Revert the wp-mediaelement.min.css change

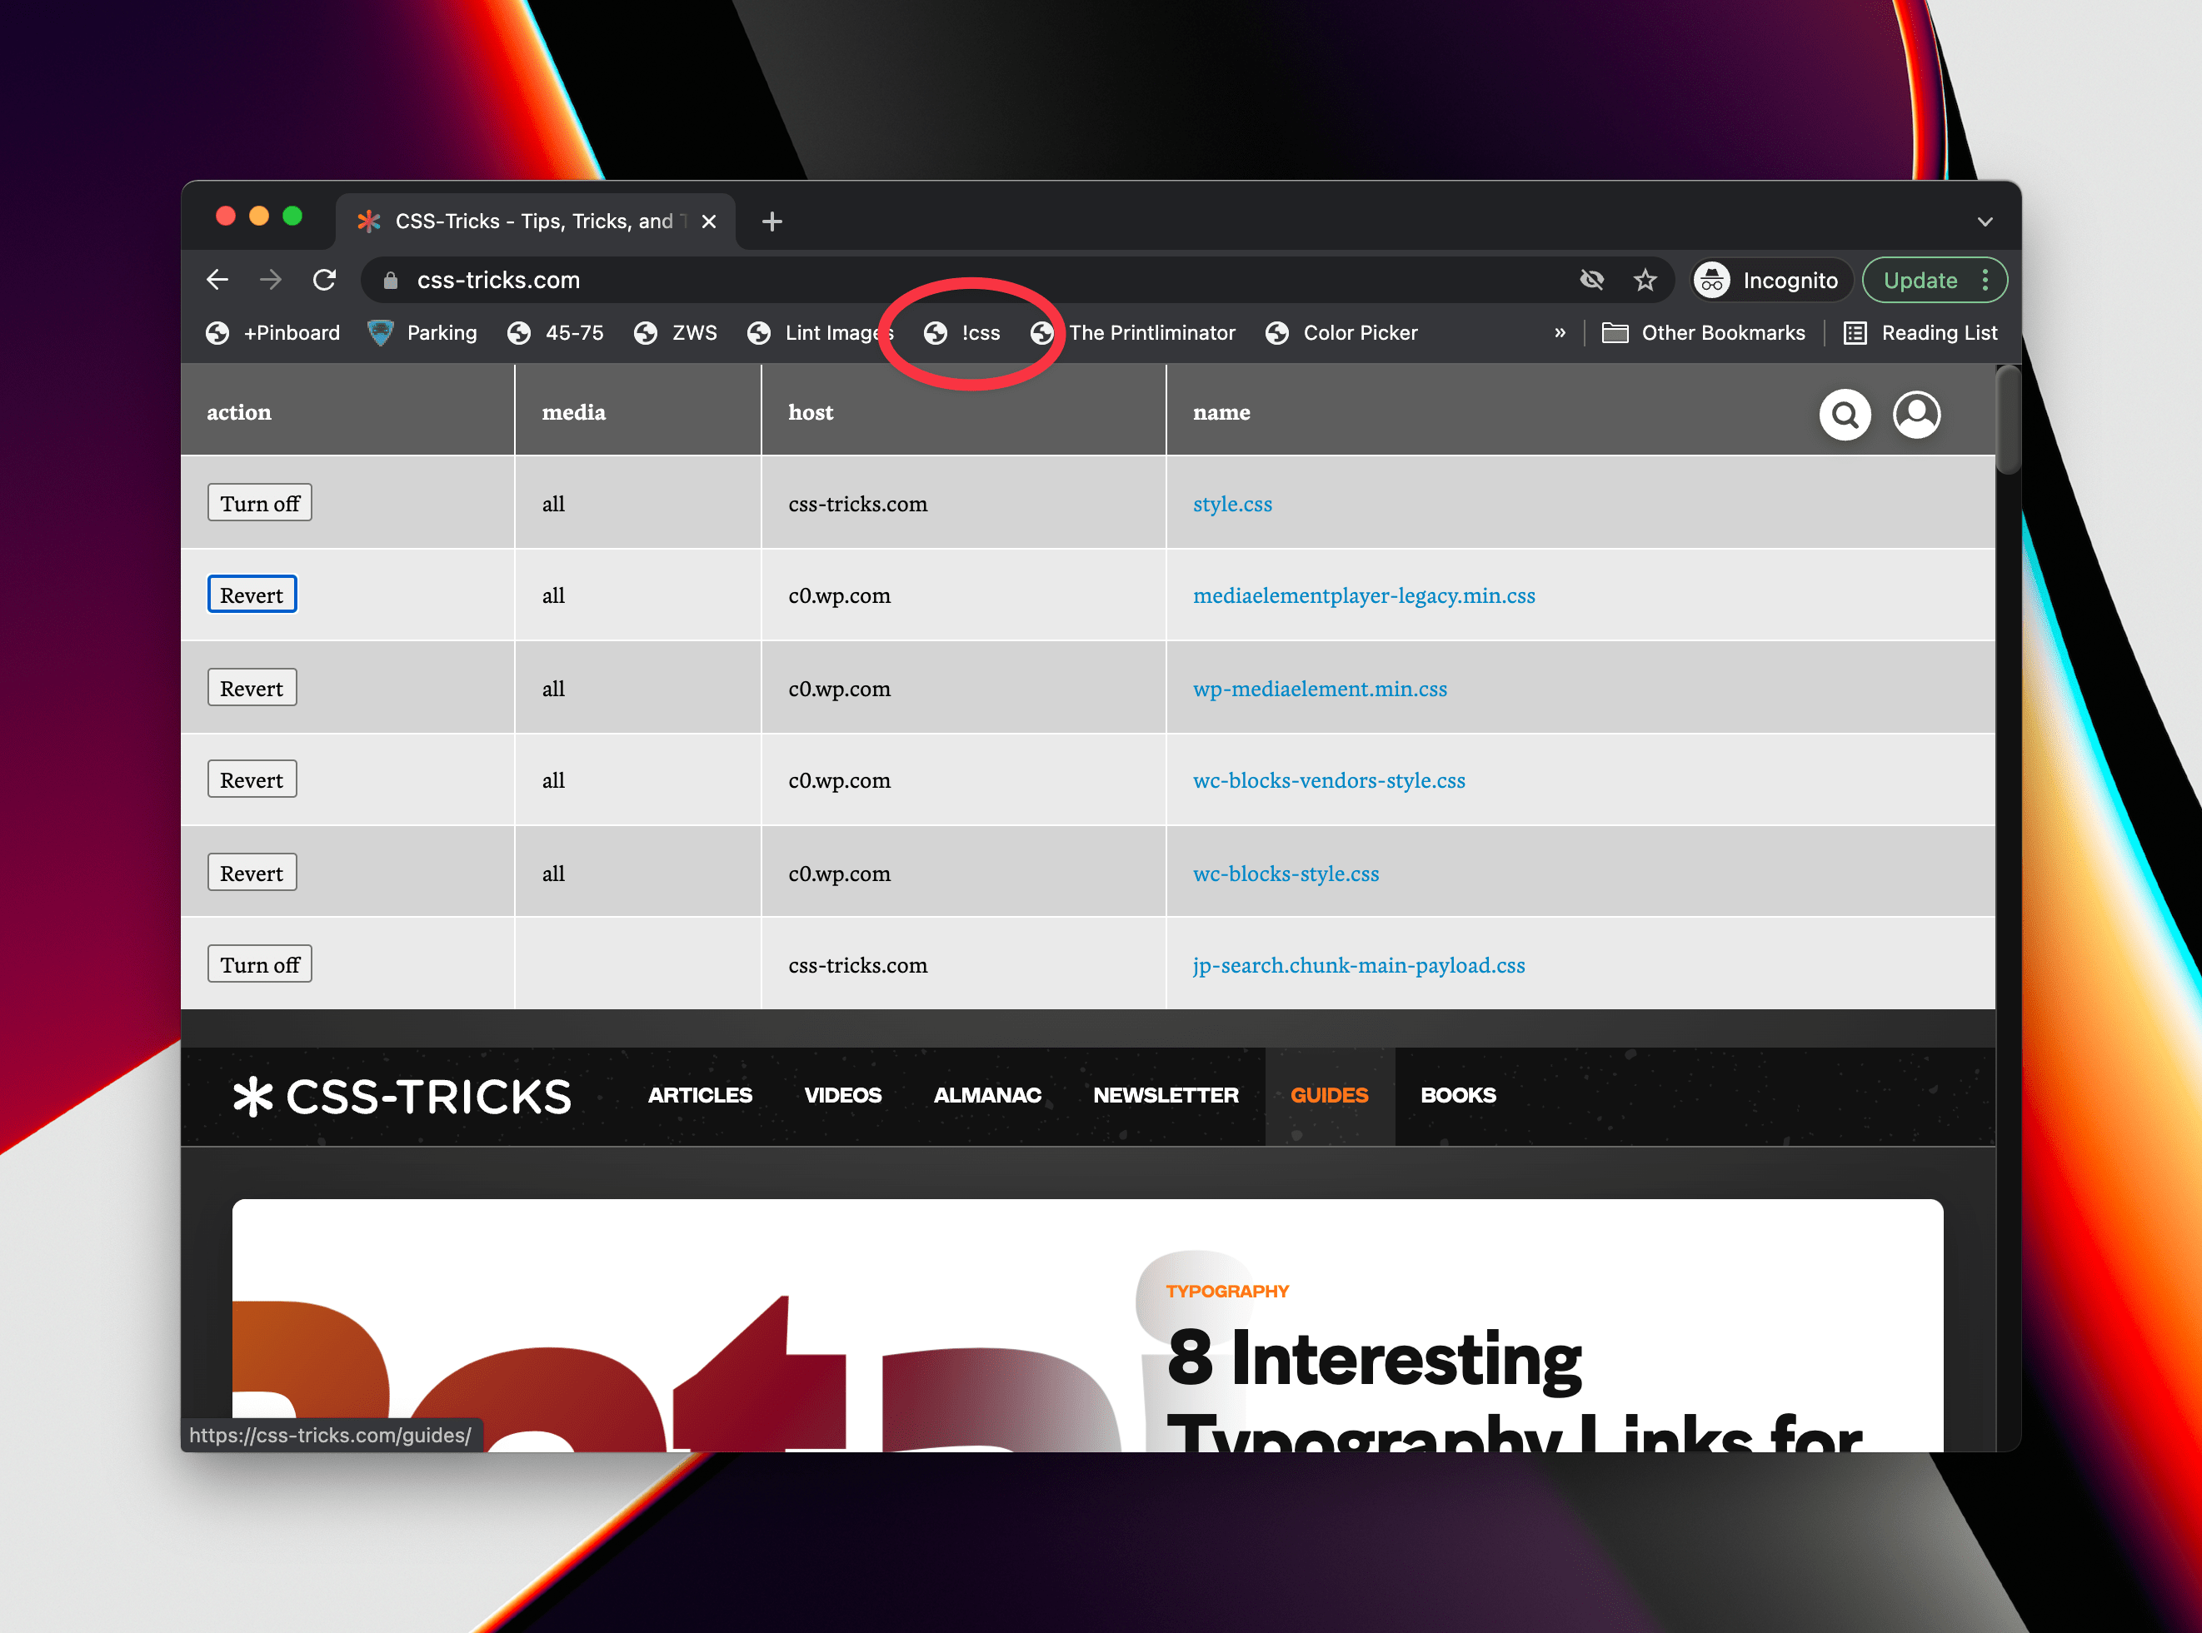pos(251,687)
